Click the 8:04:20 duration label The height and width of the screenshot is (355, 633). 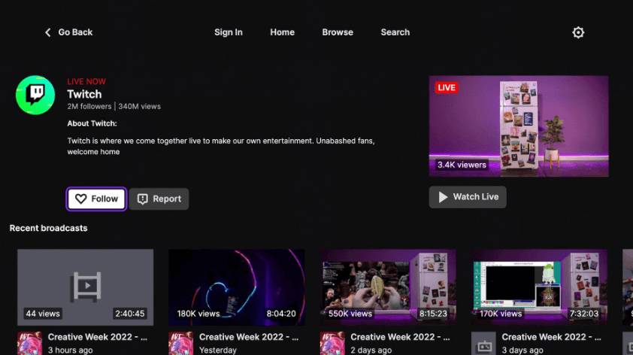point(281,314)
